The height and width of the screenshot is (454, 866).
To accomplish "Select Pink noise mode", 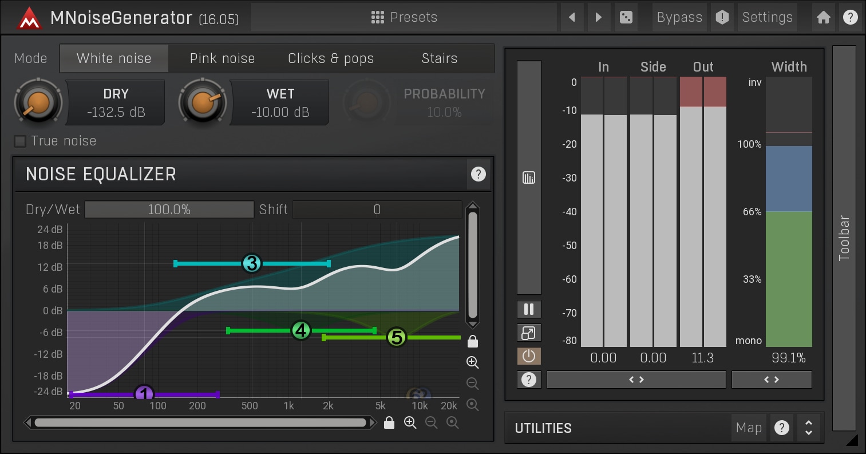I will click(x=222, y=58).
